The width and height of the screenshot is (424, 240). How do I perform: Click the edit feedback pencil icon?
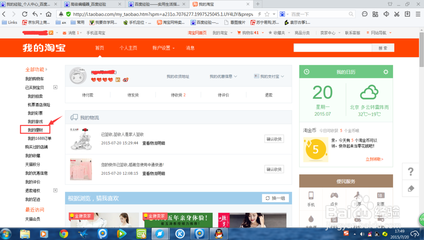[x=411, y=188]
